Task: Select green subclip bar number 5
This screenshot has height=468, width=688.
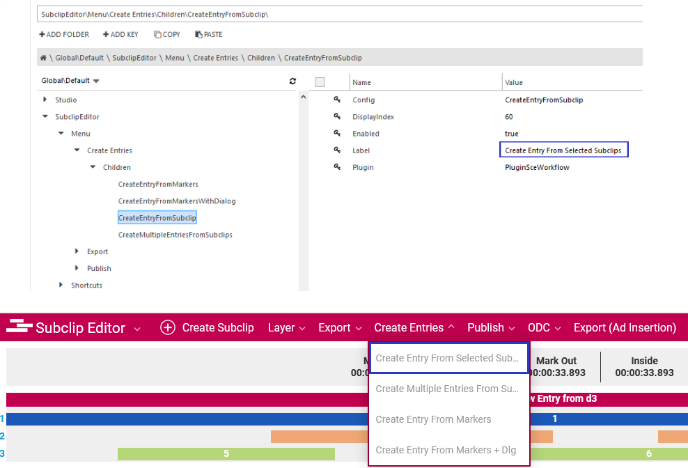Action: pyautogui.click(x=226, y=453)
